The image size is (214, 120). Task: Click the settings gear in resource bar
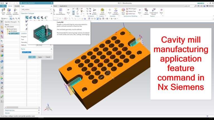[2, 22]
